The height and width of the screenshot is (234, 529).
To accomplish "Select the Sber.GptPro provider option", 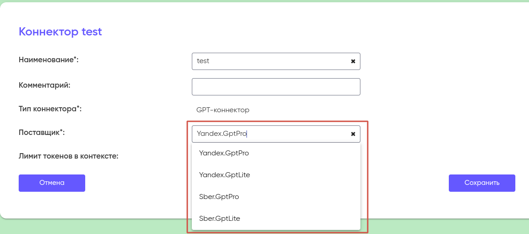I will pos(219,197).
